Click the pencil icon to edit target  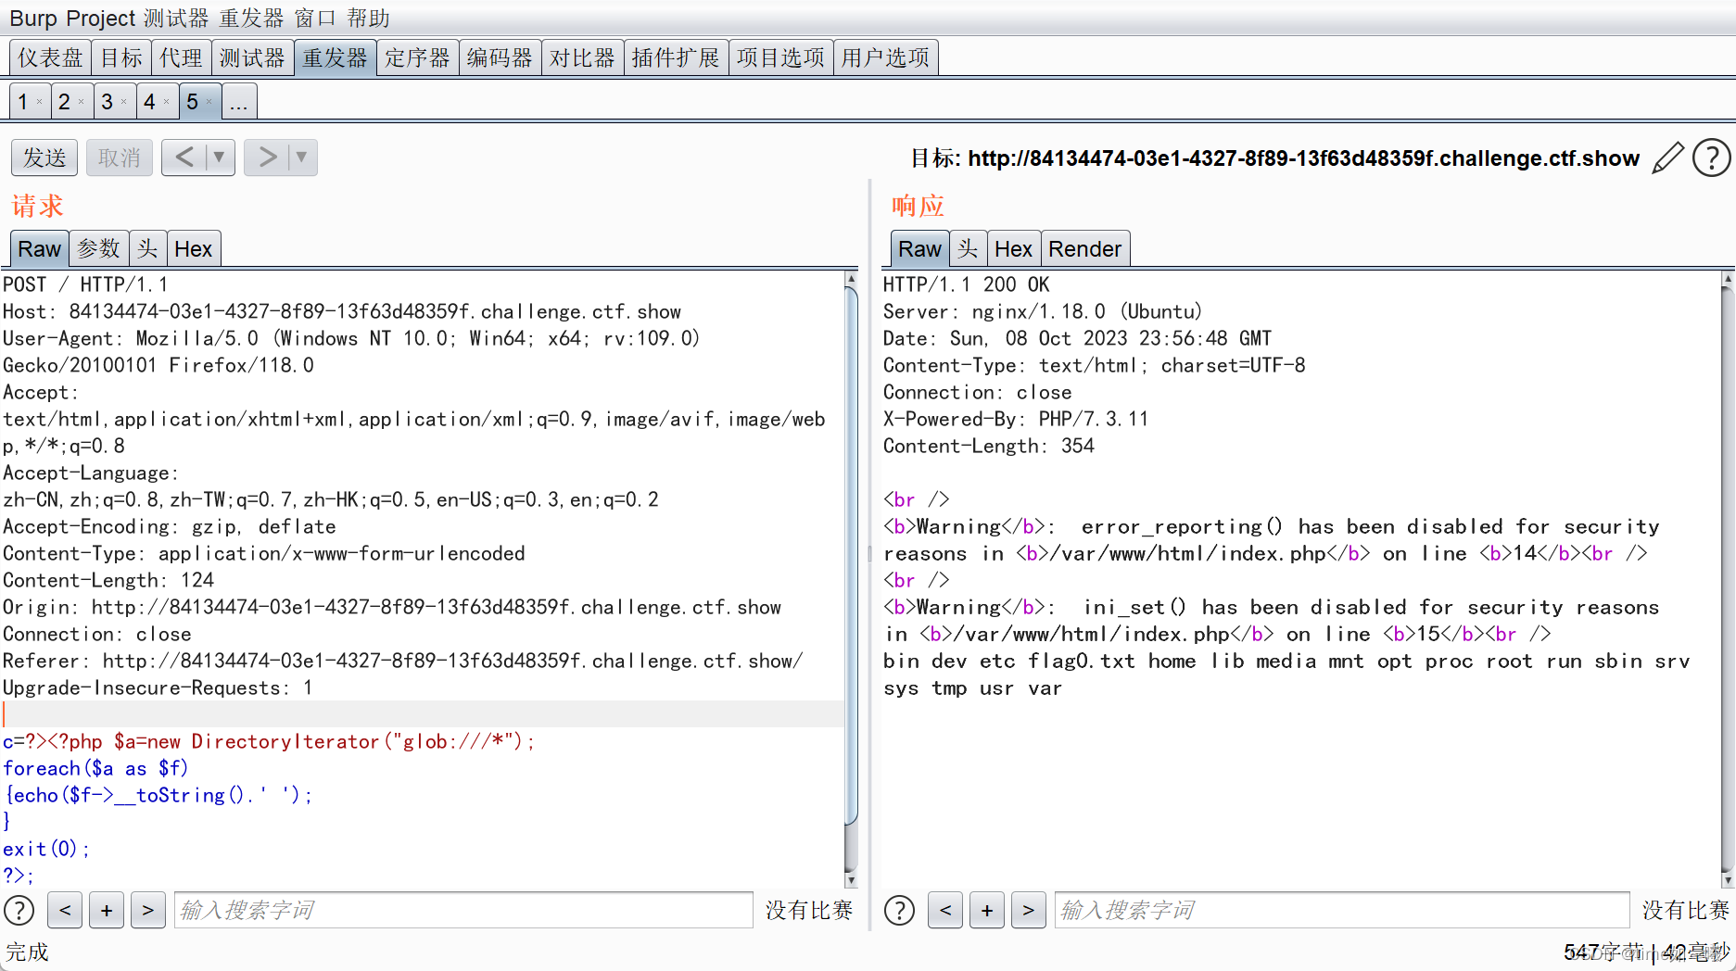click(1666, 158)
